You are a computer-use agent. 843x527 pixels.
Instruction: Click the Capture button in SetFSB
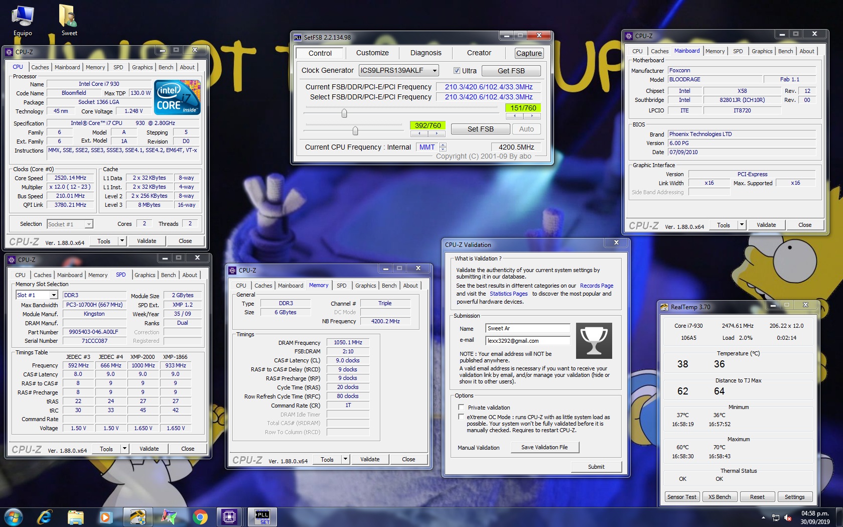pyautogui.click(x=529, y=53)
